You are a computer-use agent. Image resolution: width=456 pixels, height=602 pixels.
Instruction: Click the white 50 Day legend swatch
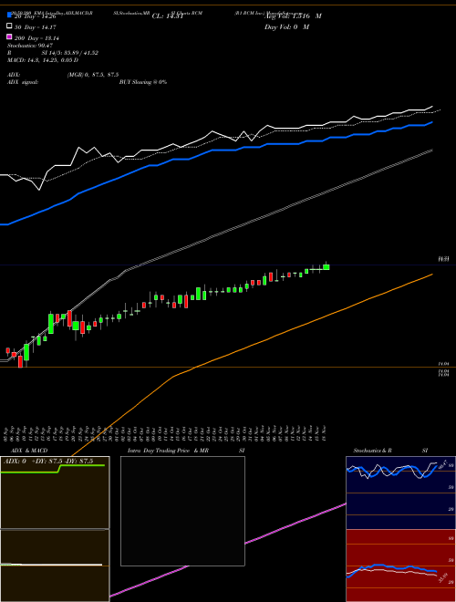pyautogui.click(x=9, y=26)
